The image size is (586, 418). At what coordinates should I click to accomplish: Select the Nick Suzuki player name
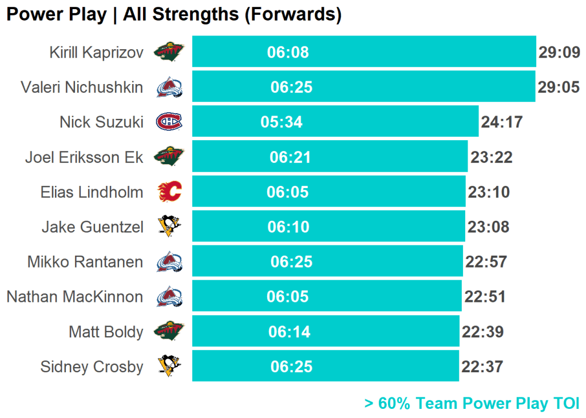(x=101, y=122)
